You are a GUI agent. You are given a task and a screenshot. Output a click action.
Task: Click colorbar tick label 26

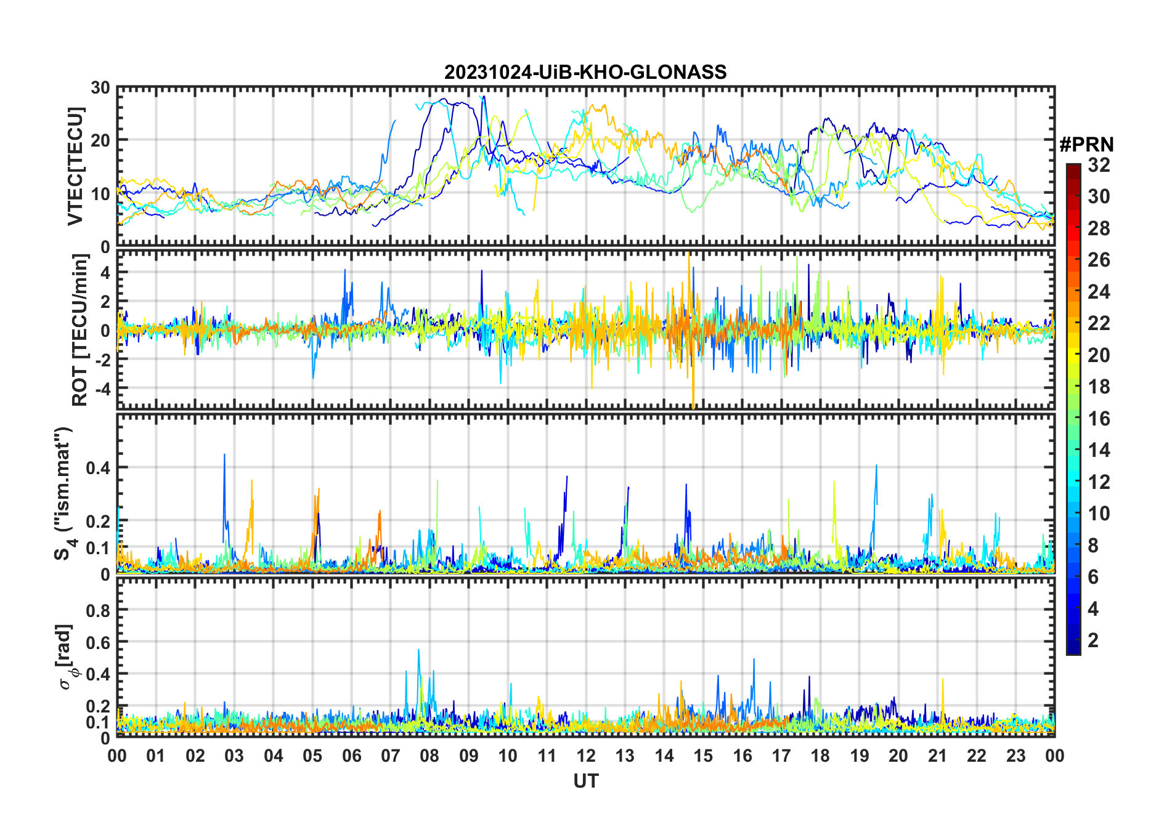click(x=1099, y=260)
